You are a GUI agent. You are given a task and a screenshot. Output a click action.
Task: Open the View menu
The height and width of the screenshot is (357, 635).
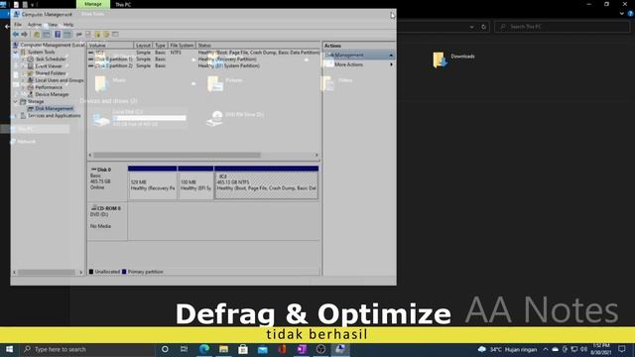tap(53, 25)
